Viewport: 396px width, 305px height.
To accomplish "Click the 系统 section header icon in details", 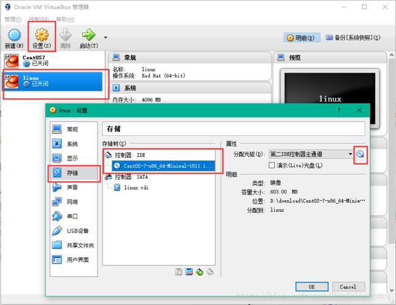I will coord(116,88).
